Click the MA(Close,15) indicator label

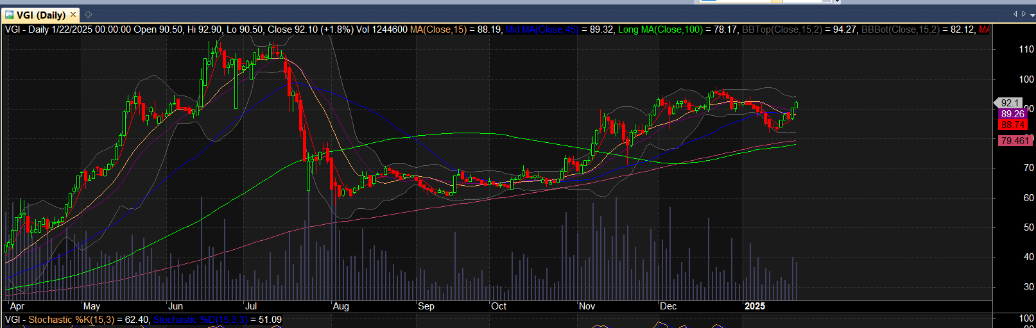pos(438,29)
